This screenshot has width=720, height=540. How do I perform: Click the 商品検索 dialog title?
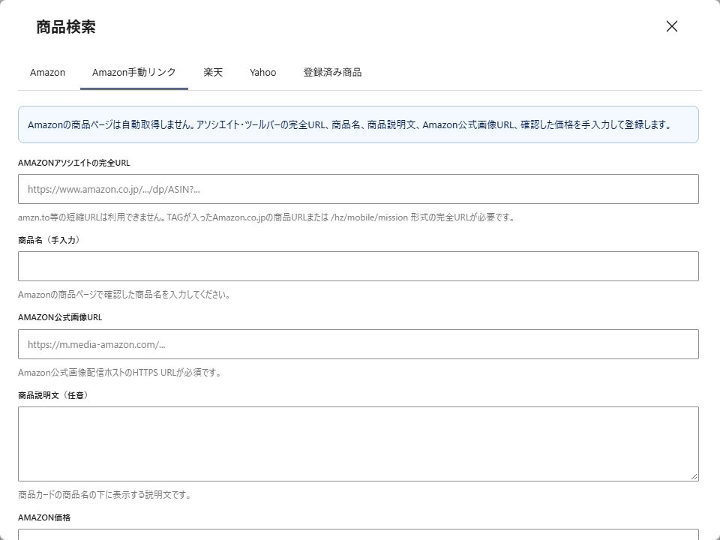point(66,27)
